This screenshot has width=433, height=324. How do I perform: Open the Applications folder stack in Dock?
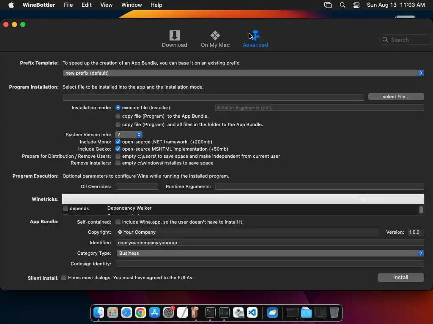point(306,313)
